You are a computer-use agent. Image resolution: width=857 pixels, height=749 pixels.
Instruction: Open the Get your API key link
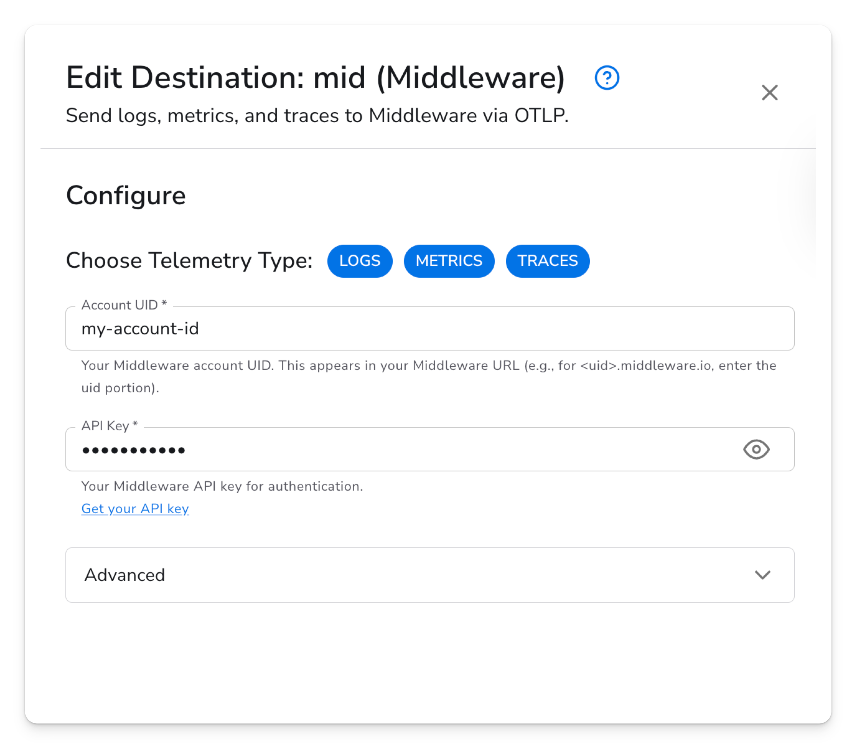pyautogui.click(x=135, y=509)
